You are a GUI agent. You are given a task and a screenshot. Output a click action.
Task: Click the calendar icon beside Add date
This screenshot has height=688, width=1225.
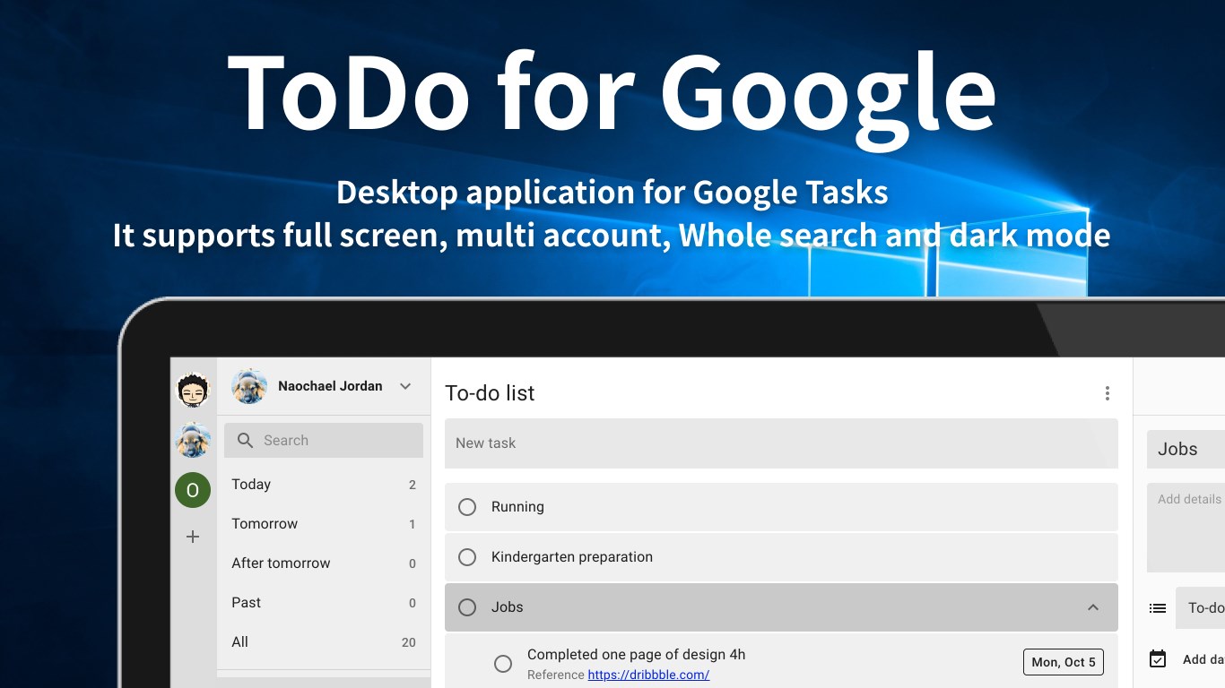coord(1158,659)
